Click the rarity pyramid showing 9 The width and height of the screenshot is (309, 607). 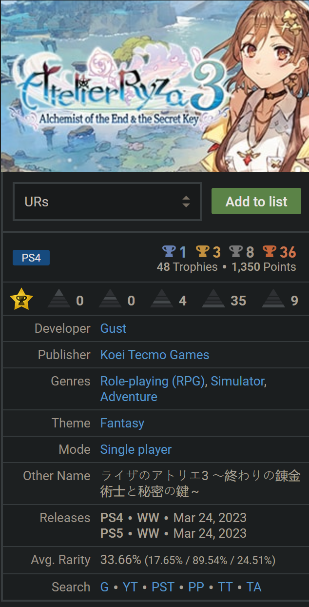pyautogui.click(x=273, y=300)
